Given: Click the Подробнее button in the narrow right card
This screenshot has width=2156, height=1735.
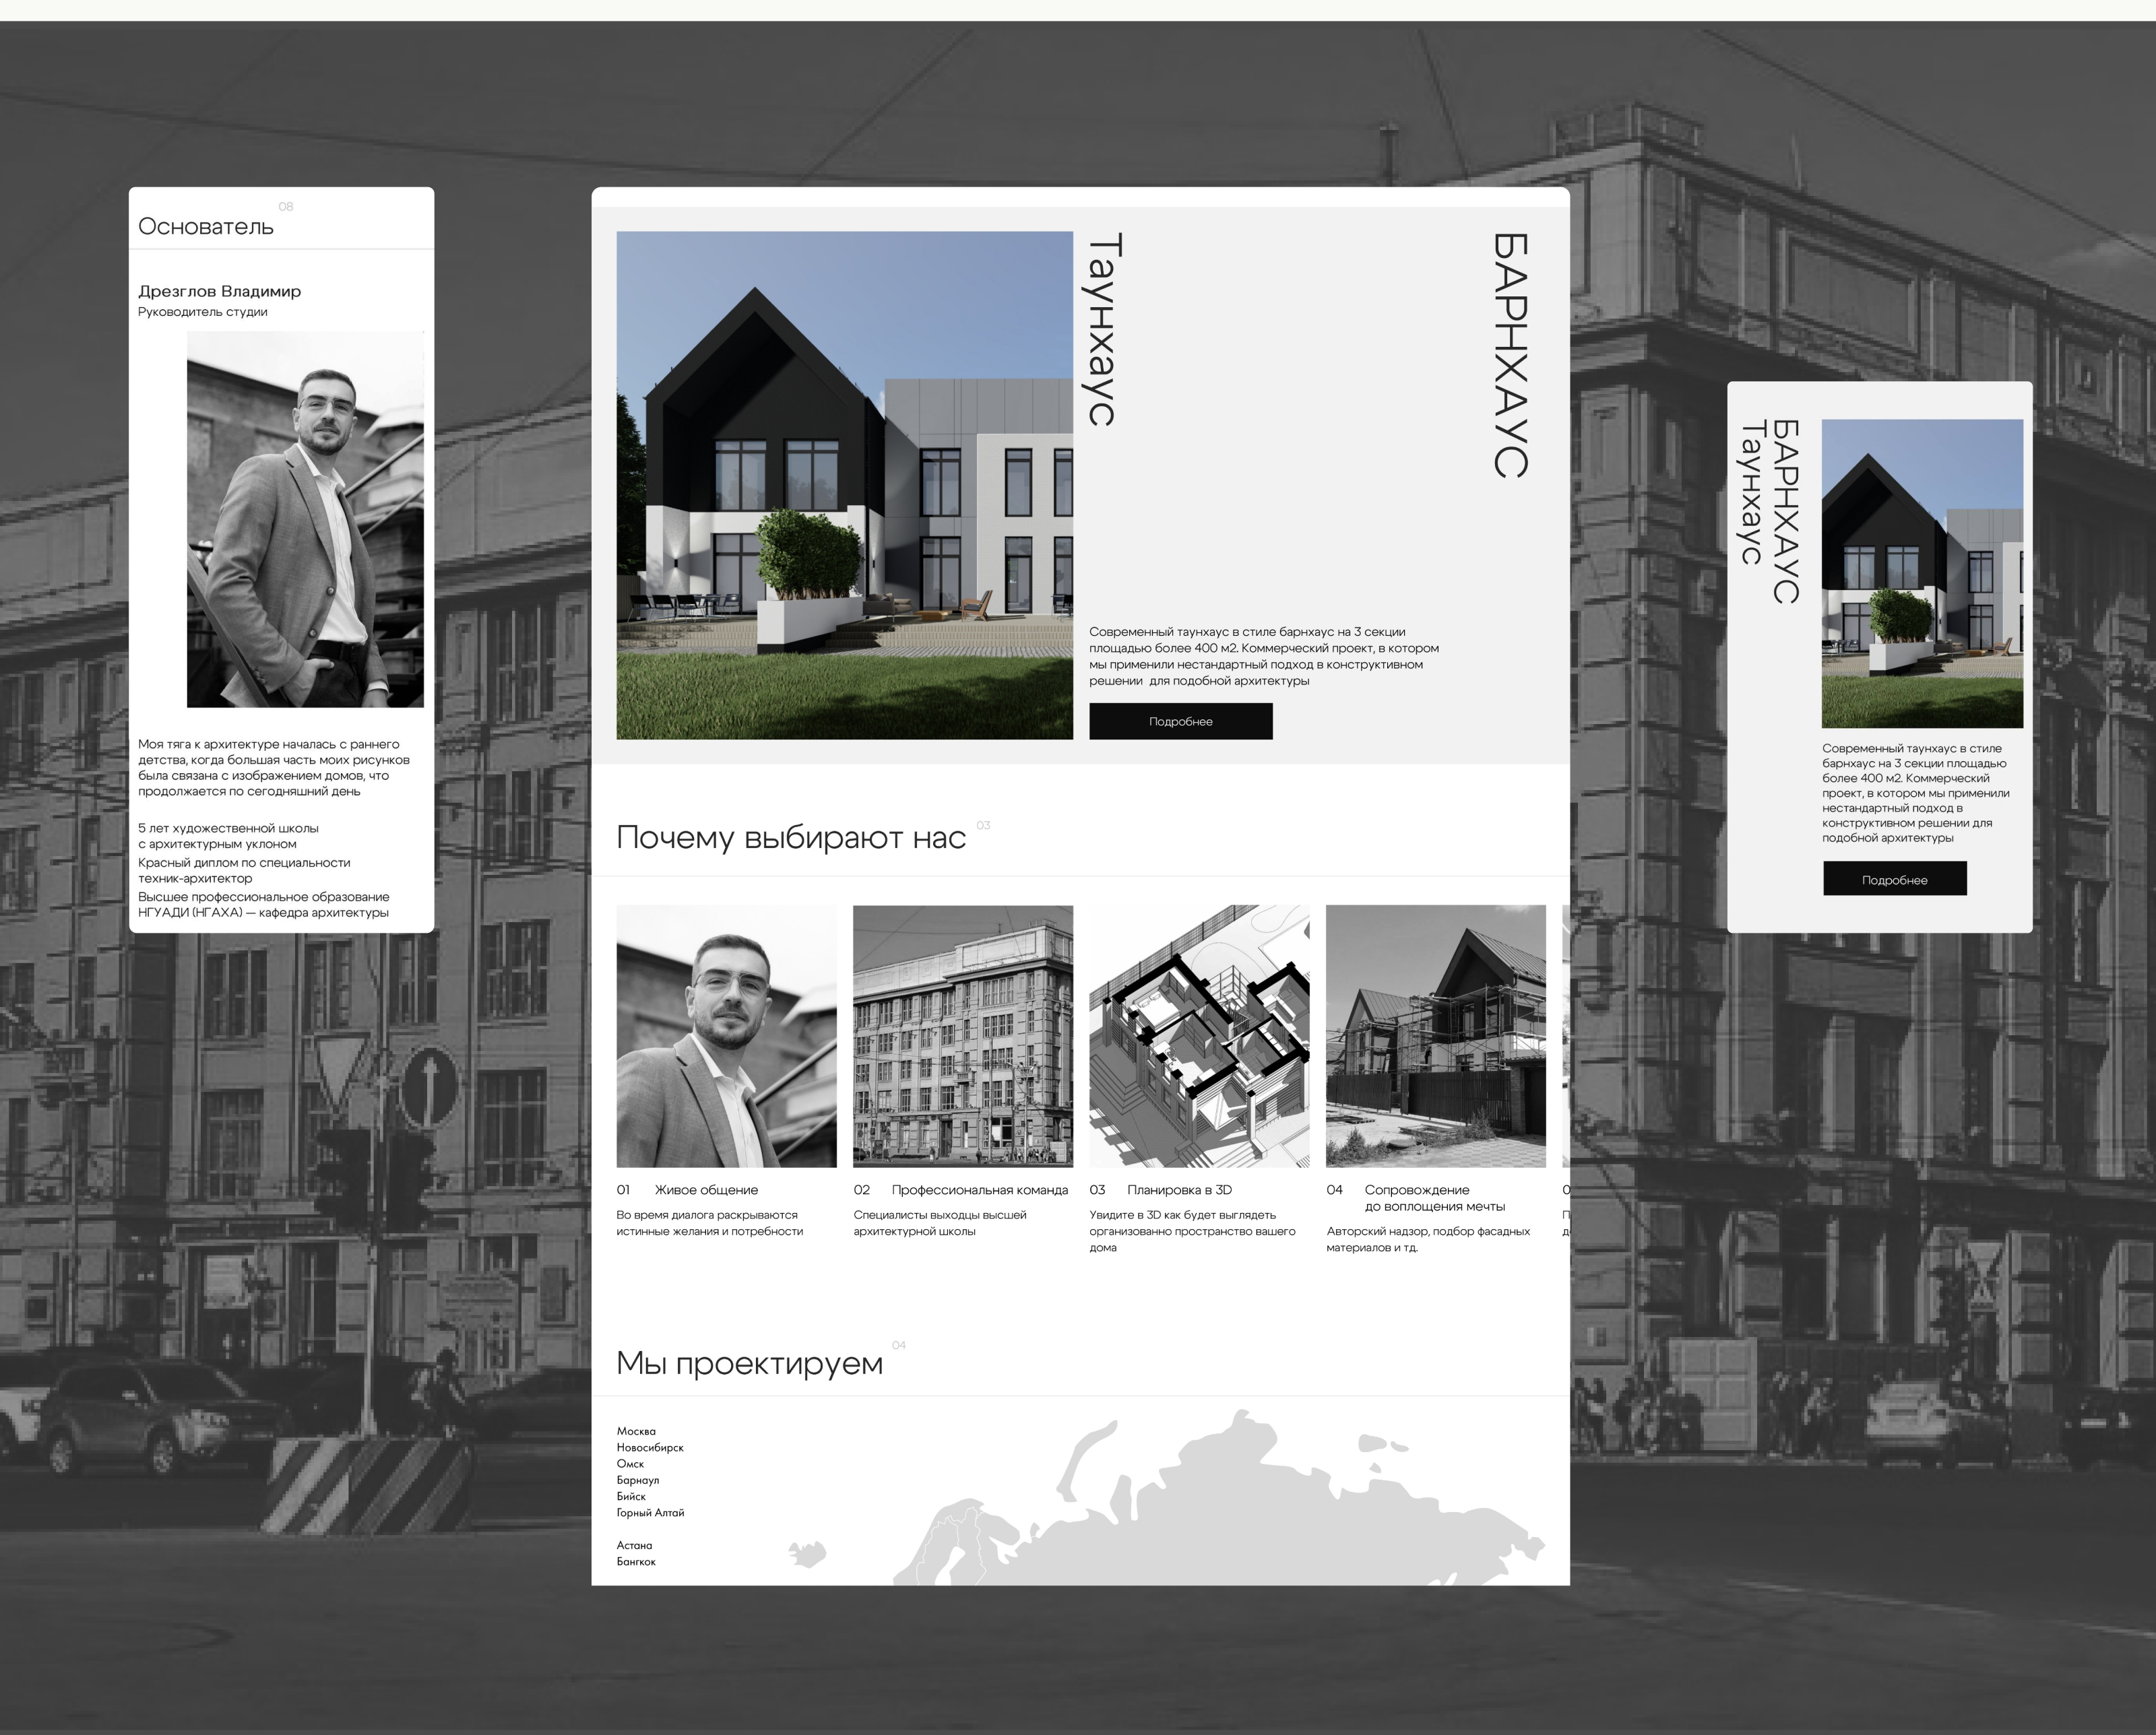Looking at the screenshot, I should click(x=1894, y=878).
